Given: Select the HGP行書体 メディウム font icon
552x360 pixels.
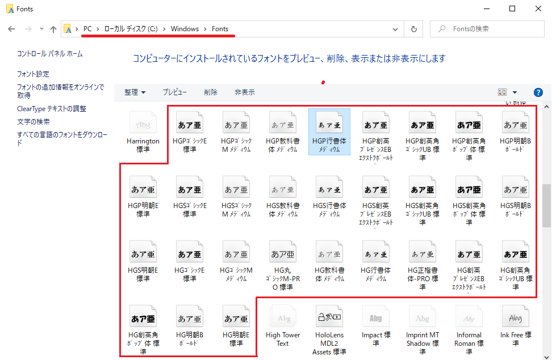Looking at the screenshot, I should [x=329, y=122].
